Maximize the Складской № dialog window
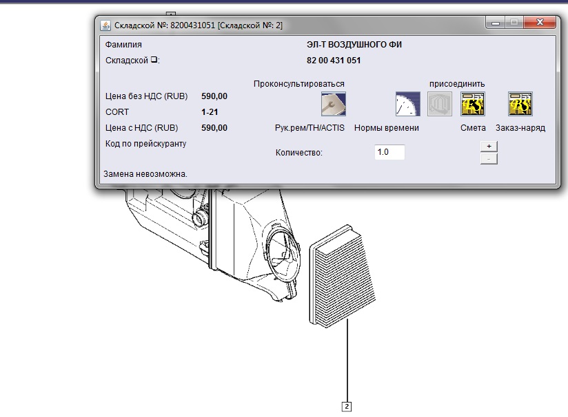 point(514,23)
